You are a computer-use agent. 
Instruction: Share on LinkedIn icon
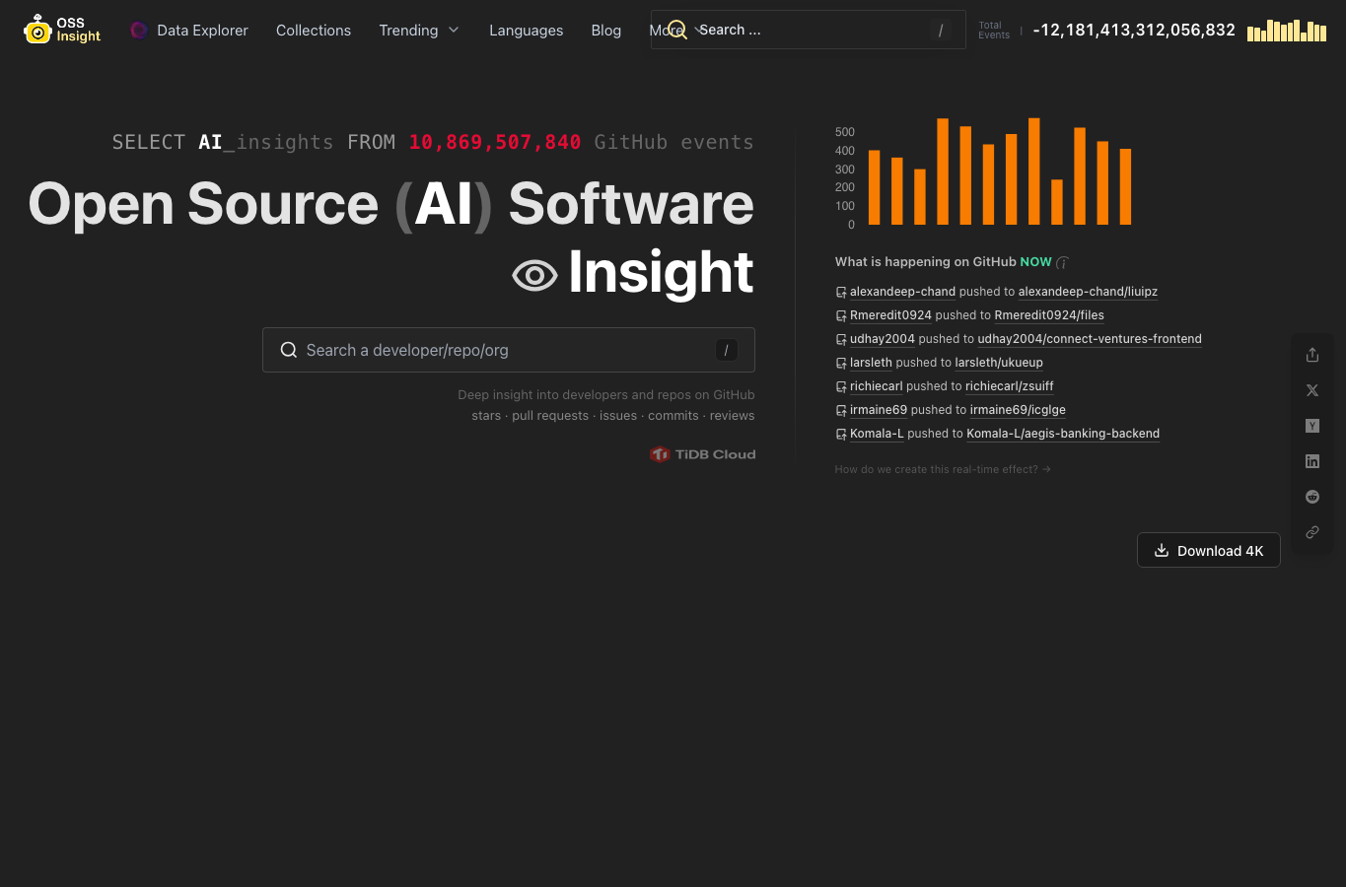[1312, 461]
